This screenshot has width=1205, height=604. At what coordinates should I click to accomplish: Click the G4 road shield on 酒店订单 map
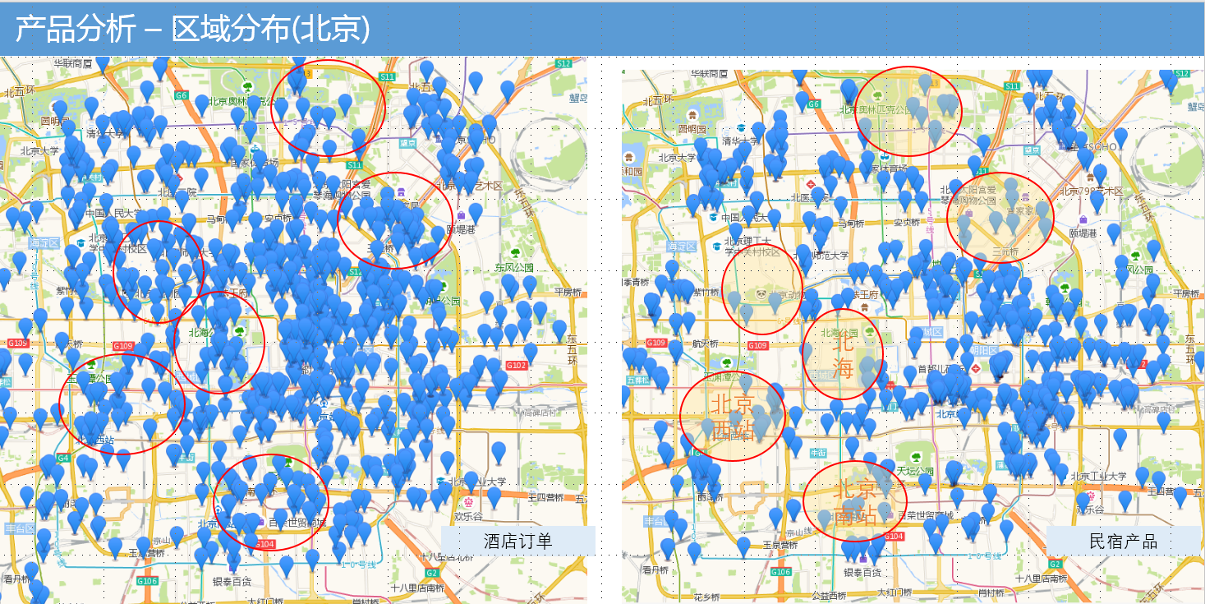tap(63, 458)
